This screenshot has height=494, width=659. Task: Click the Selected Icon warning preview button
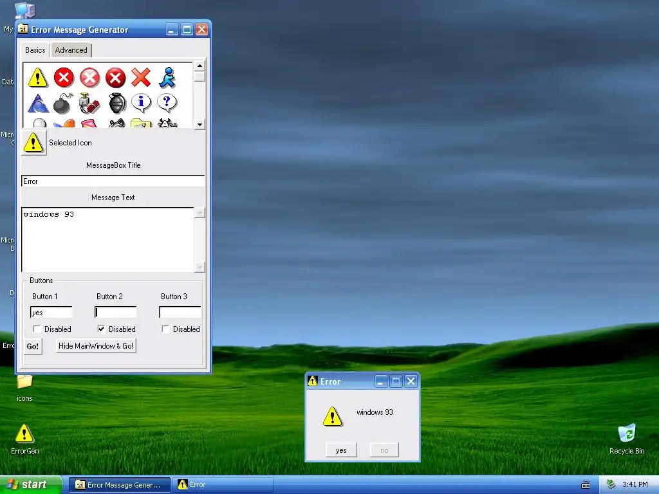[33, 143]
